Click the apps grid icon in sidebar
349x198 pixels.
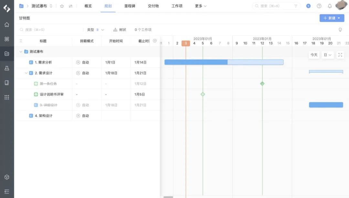click(7, 97)
